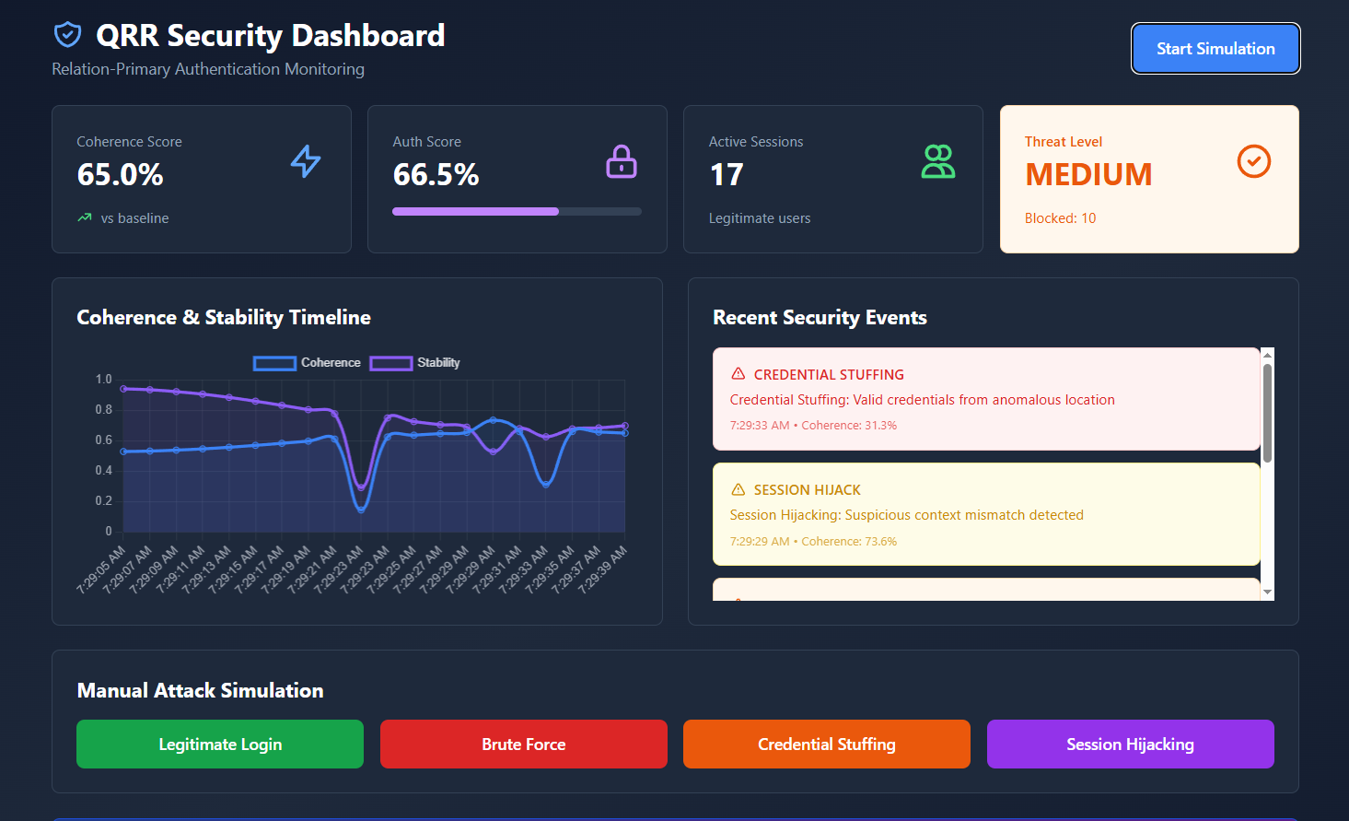The image size is (1349, 821).
Task: Launch a Brute Force attack simulation
Action: pyautogui.click(x=523, y=744)
